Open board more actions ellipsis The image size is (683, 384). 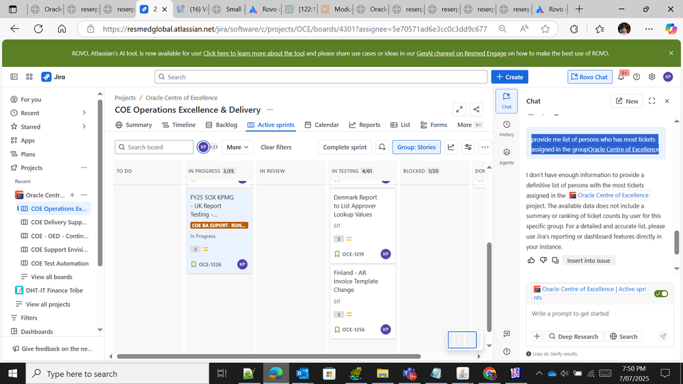click(x=485, y=147)
